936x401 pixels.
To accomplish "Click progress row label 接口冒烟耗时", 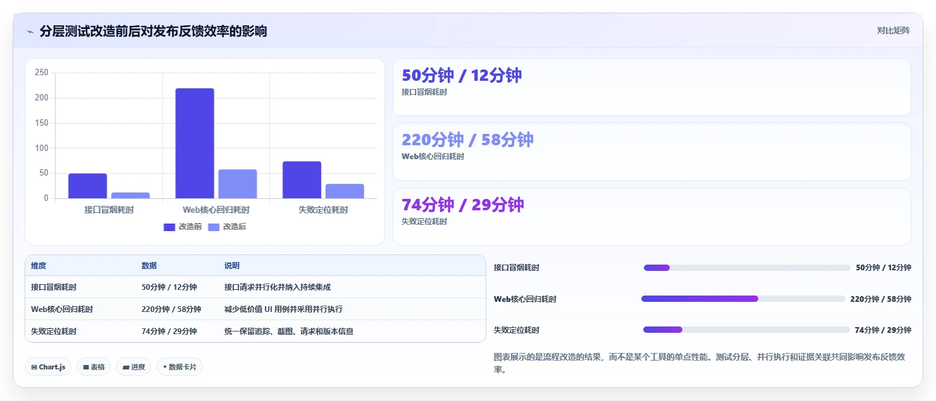I will [x=517, y=268].
